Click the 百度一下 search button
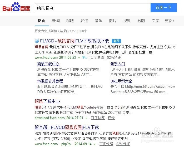 click(x=163, y=8)
